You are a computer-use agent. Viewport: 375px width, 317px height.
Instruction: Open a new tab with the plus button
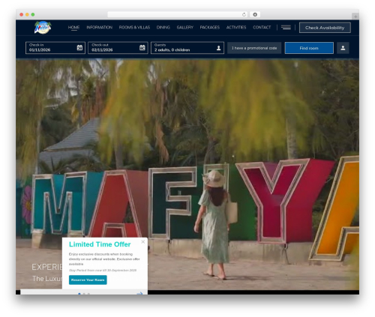[355, 16]
